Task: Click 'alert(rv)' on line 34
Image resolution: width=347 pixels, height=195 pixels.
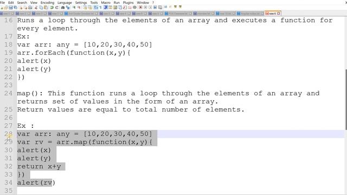Action: point(36,183)
